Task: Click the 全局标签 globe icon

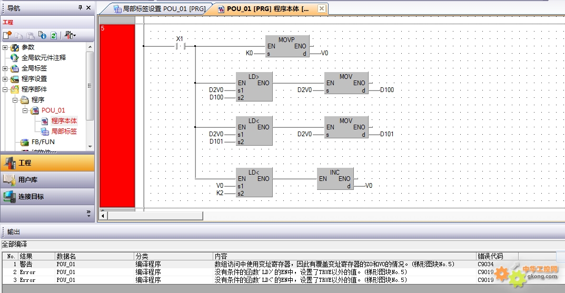Action: (x=14, y=68)
